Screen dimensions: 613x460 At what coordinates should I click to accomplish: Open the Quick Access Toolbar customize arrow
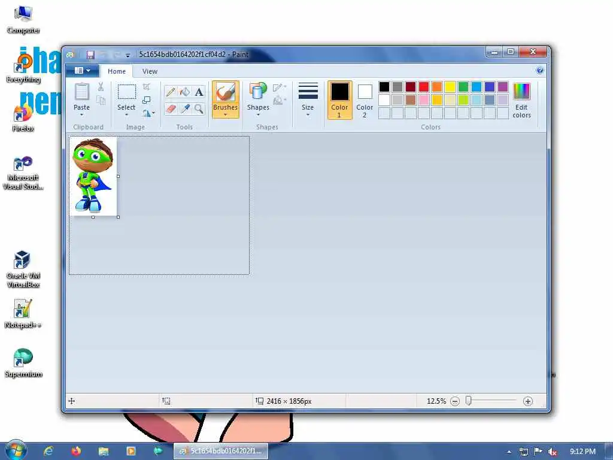pyautogui.click(x=128, y=55)
